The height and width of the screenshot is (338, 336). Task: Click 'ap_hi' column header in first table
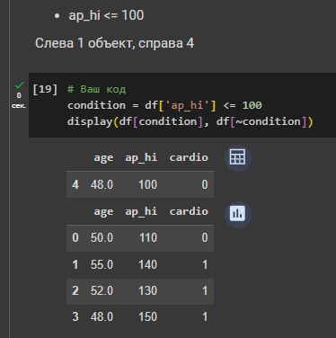(x=141, y=157)
